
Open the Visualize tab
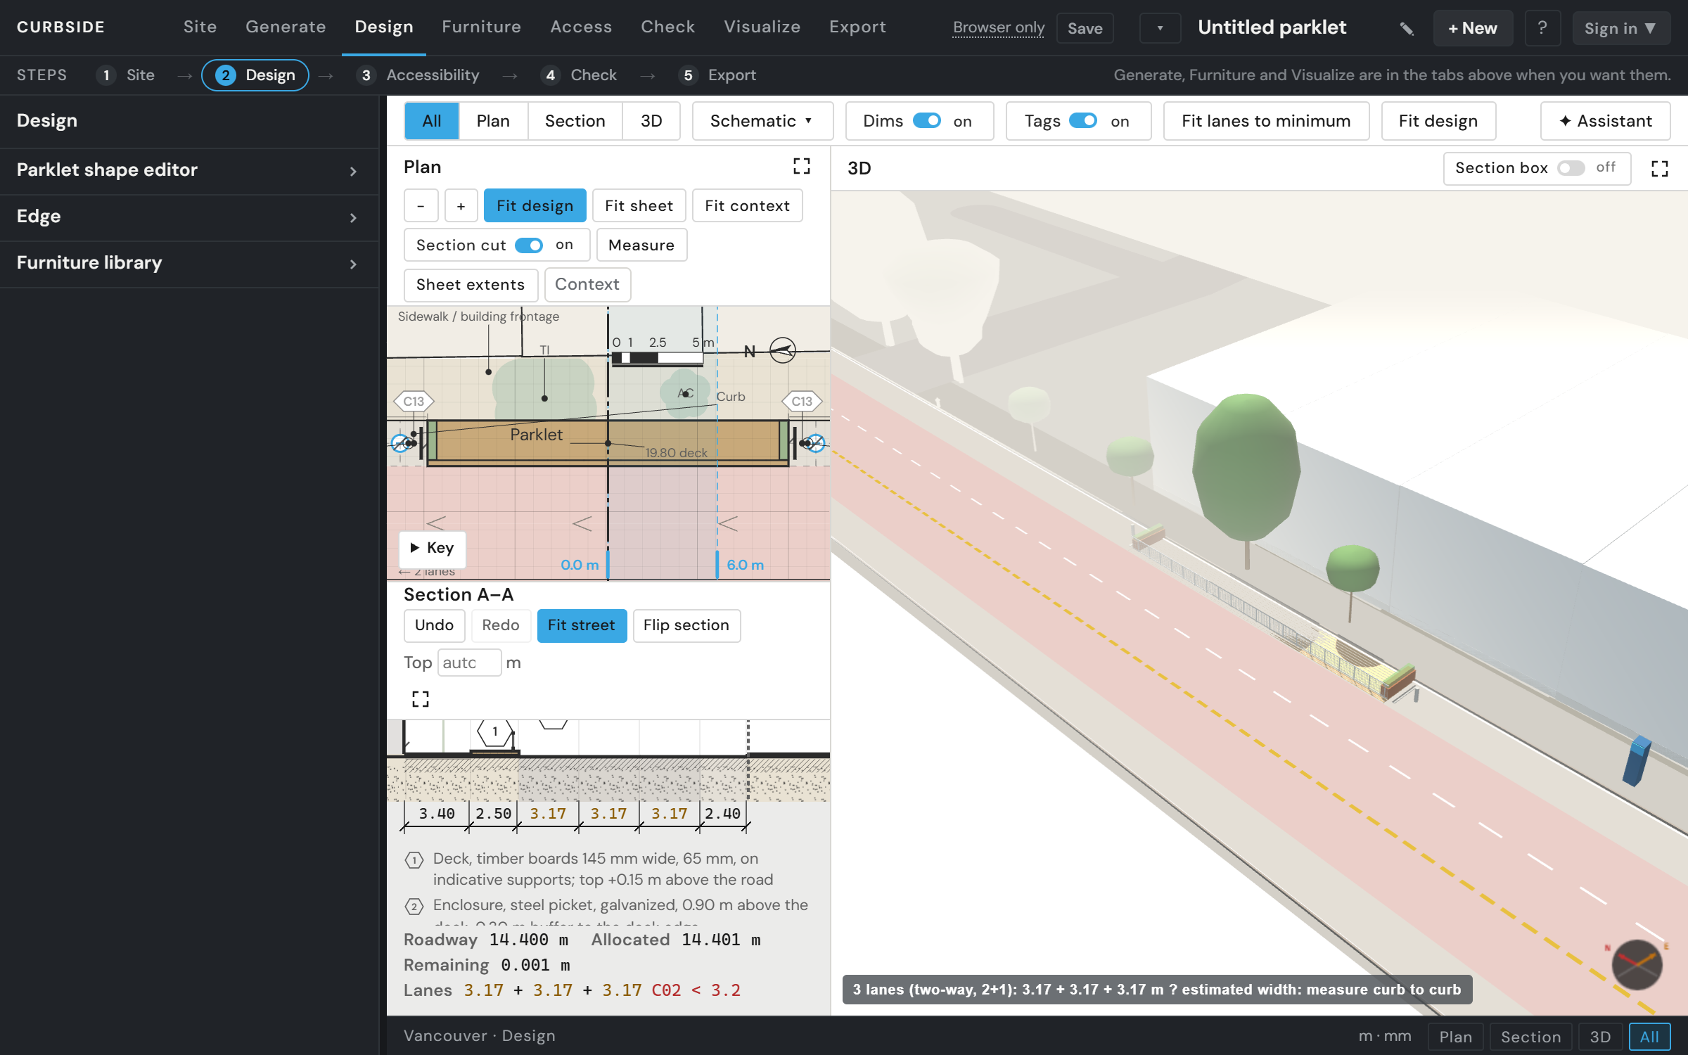click(x=762, y=27)
